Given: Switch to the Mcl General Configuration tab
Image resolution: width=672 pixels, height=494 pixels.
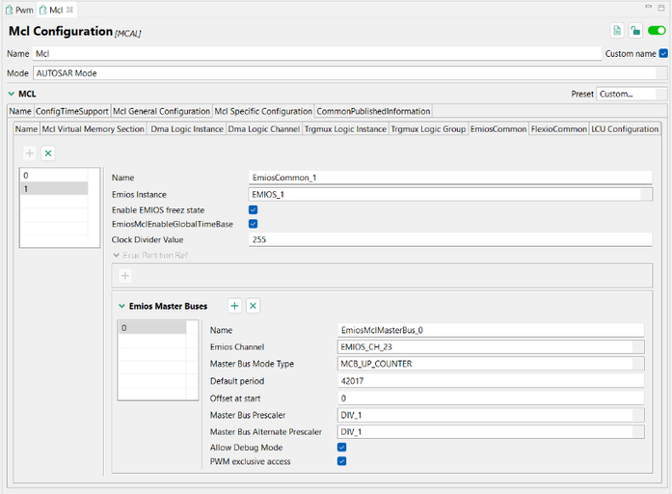Looking at the screenshot, I should pos(161,111).
